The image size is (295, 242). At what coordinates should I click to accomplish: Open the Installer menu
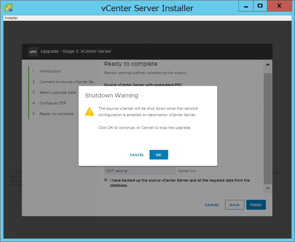(11, 18)
